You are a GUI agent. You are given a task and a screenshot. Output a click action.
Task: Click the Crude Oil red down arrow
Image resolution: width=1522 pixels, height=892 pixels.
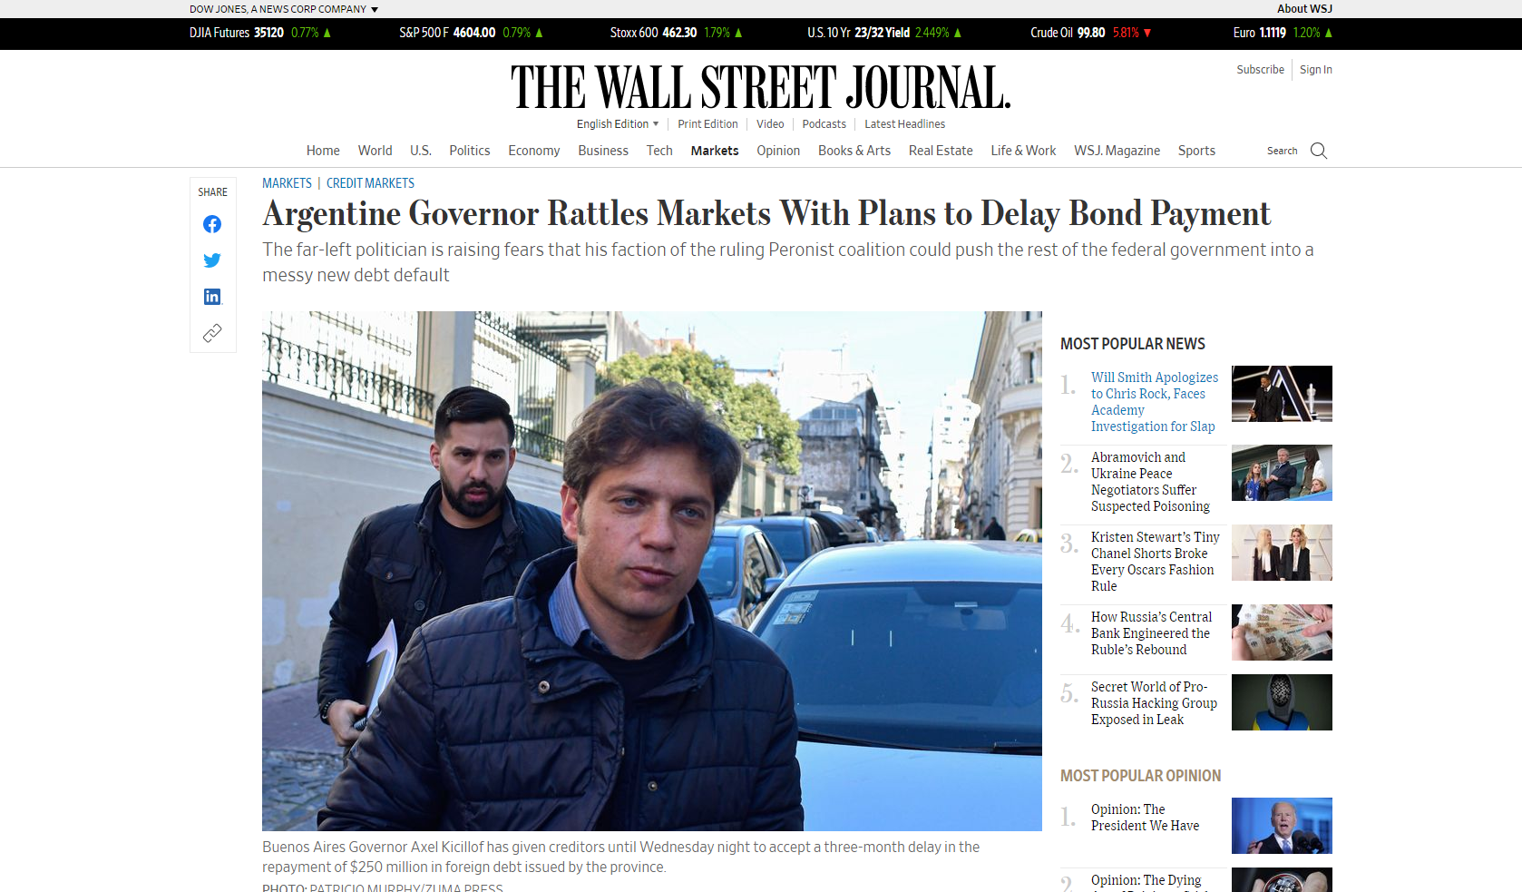pos(1147,33)
